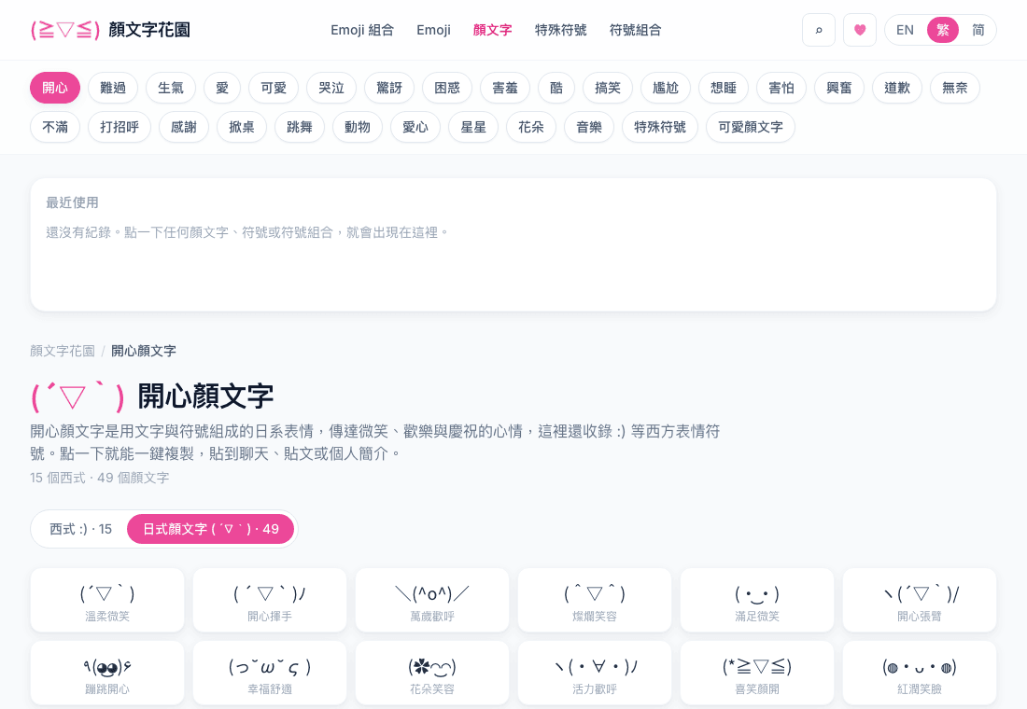Select the 生氣 category chip

(x=171, y=88)
